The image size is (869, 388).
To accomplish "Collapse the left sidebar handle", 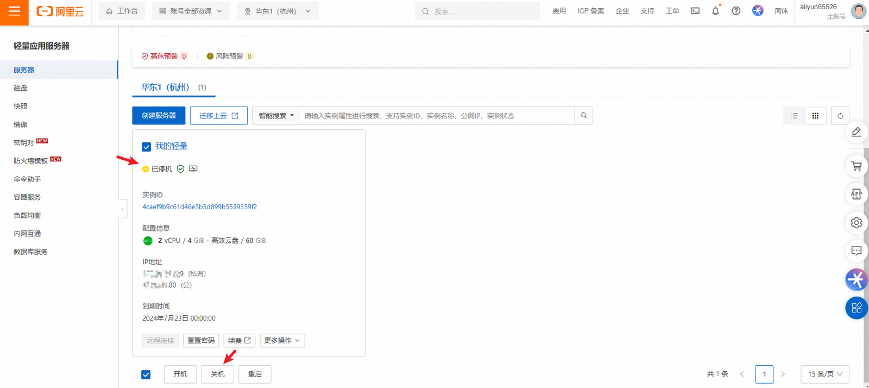I will 123,209.
